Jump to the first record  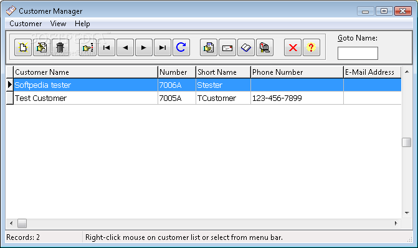107,47
